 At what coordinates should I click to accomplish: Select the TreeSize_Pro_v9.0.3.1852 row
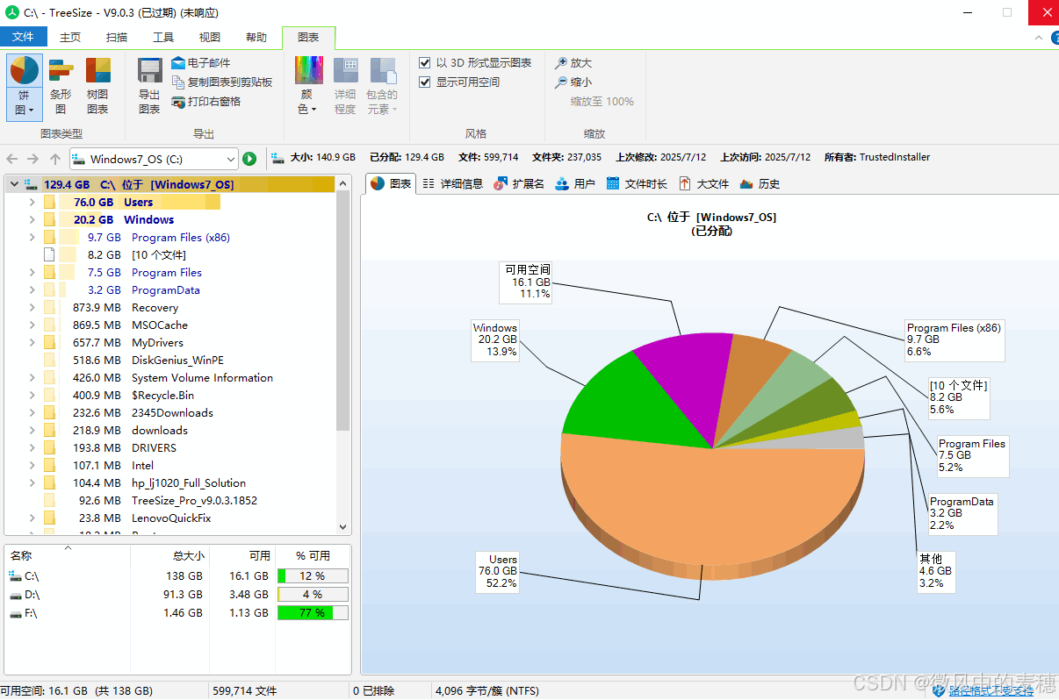(x=169, y=501)
